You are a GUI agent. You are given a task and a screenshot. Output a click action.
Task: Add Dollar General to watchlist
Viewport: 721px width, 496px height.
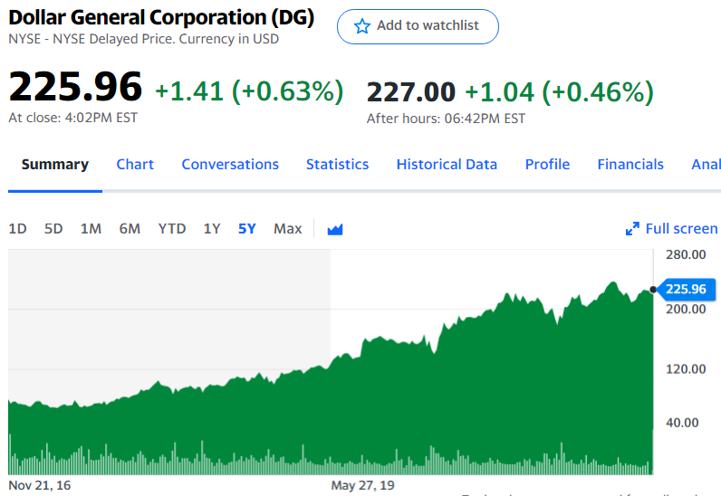click(x=418, y=26)
